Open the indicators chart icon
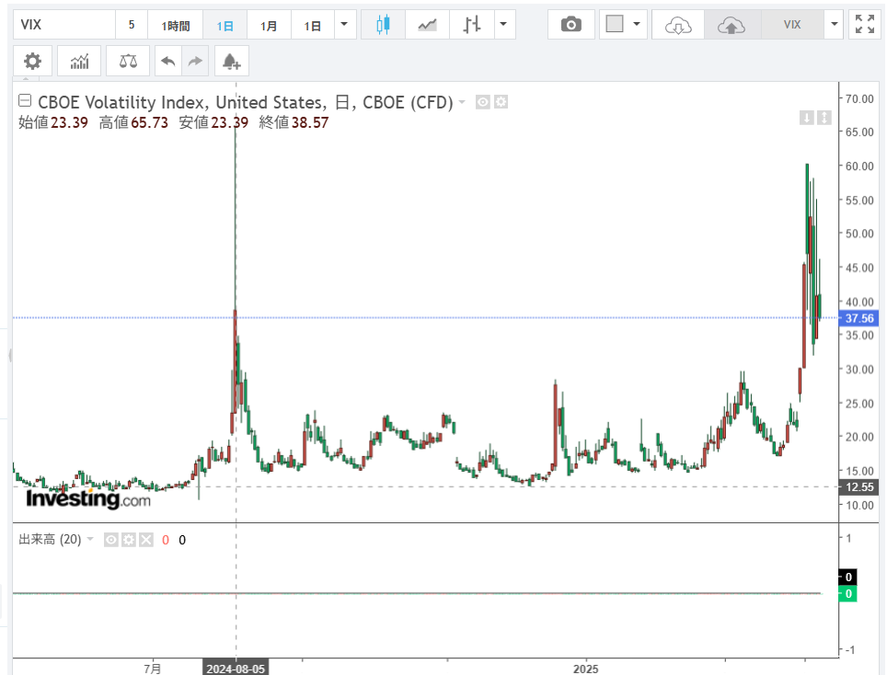The width and height of the screenshot is (887, 675). coord(79,61)
